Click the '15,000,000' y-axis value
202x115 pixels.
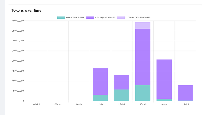coord(18,71)
